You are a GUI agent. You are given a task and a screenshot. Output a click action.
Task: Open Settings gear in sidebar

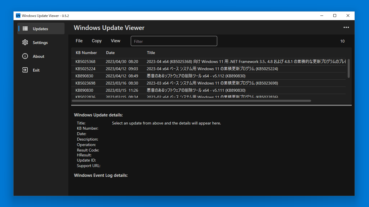(x=25, y=43)
